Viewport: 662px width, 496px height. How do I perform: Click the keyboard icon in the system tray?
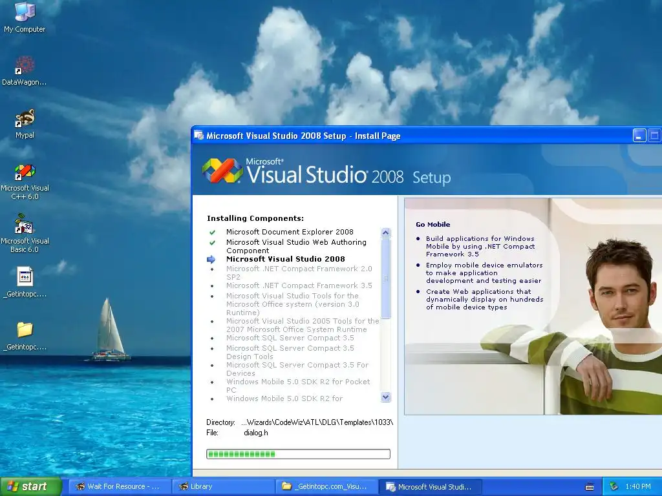[590, 487]
